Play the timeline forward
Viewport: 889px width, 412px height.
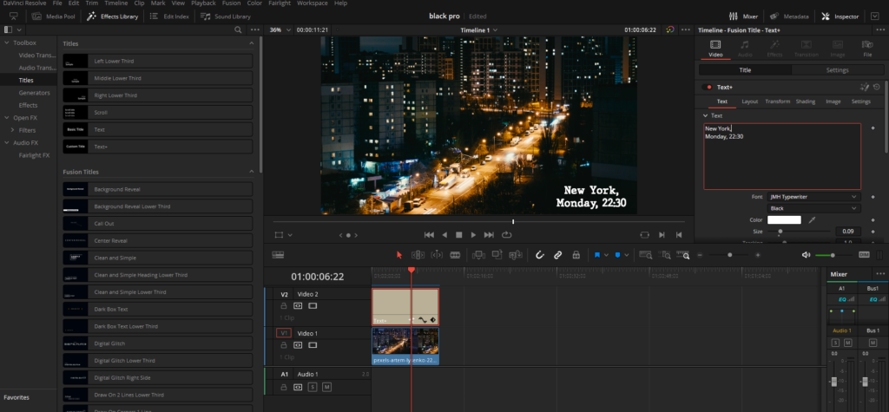pyautogui.click(x=473, y=234)
